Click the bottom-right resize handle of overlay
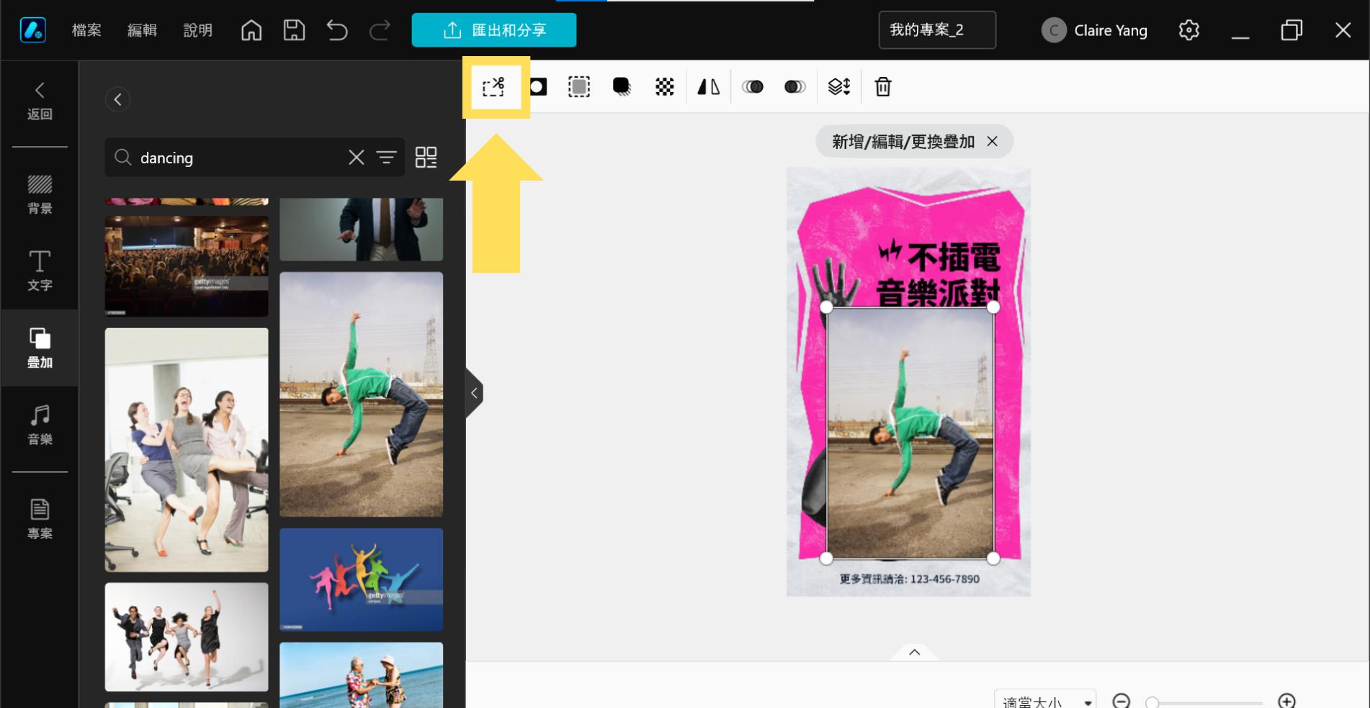The image size is (1370, 708). [993, 558]
